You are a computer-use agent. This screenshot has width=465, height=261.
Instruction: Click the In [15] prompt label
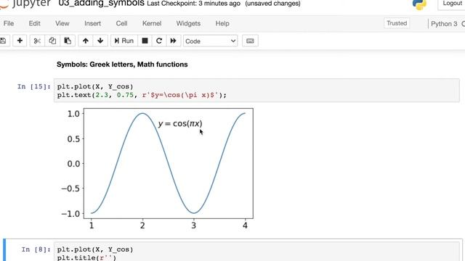(34, 86)
